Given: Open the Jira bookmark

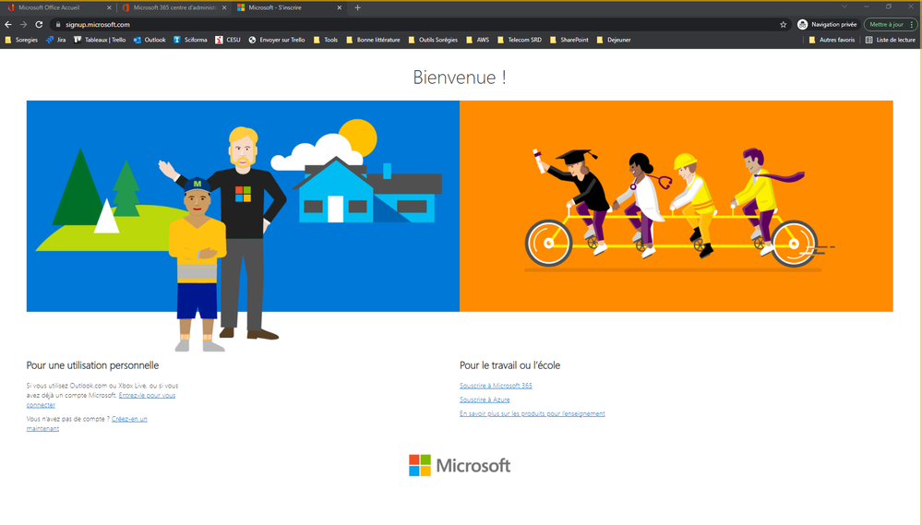Looking at the screenshot, I should click(56, 40).
